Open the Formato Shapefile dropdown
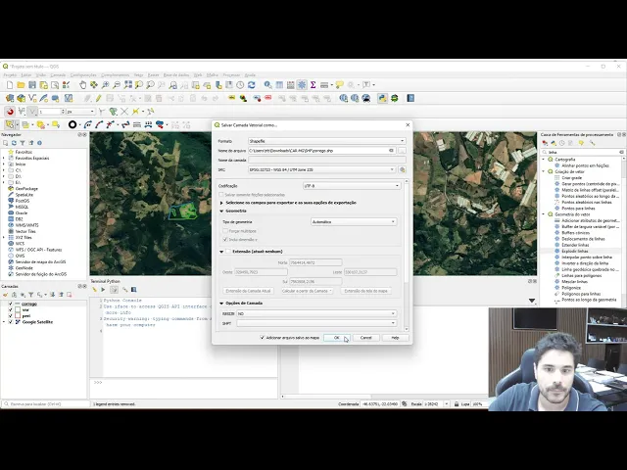This screenshot has height=470, width=627. point(327,141)
